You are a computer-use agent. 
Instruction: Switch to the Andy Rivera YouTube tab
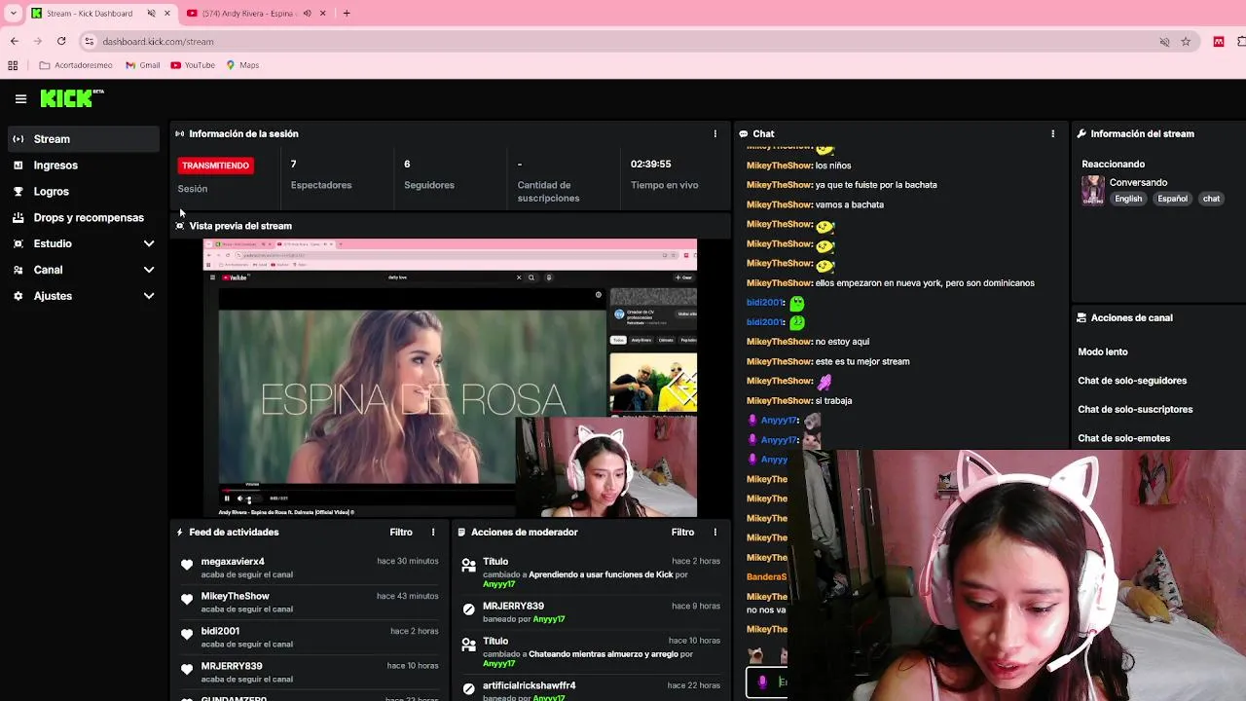(248, 14)
